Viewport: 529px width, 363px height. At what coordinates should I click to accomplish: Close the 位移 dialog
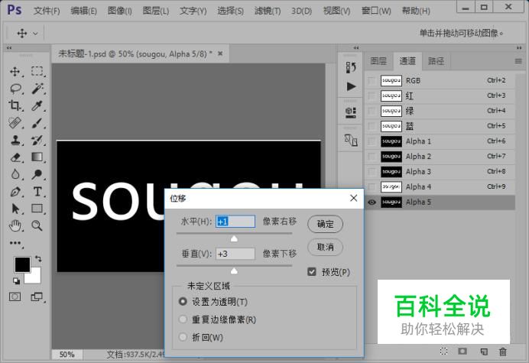coord(354,198)
